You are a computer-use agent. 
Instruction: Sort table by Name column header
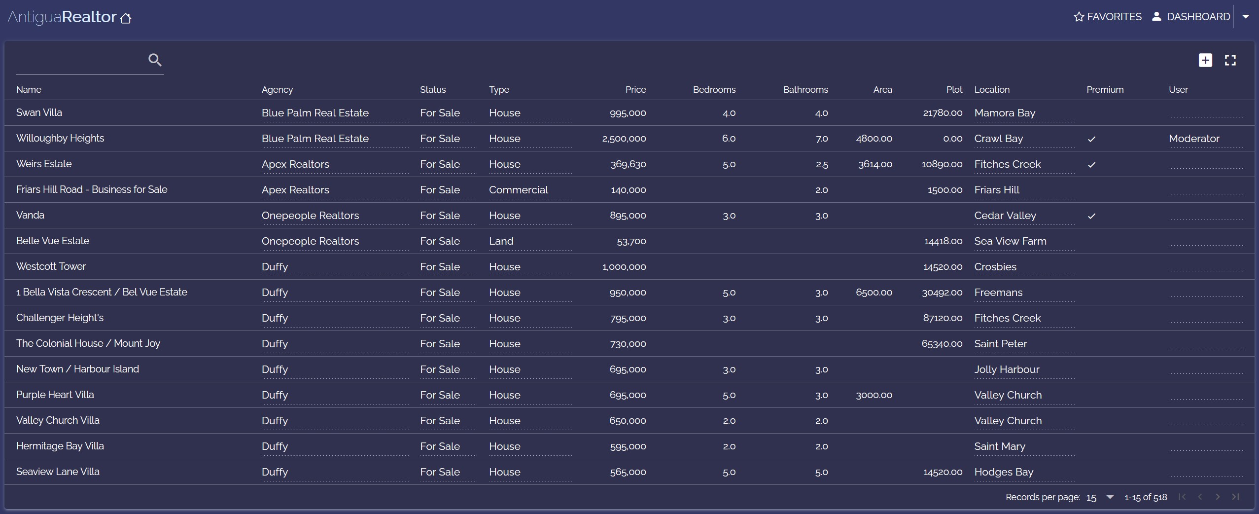[x=29, y=90]
